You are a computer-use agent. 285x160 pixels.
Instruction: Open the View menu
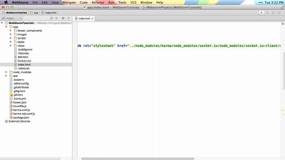pyautogui.click(x=55, y=2)
